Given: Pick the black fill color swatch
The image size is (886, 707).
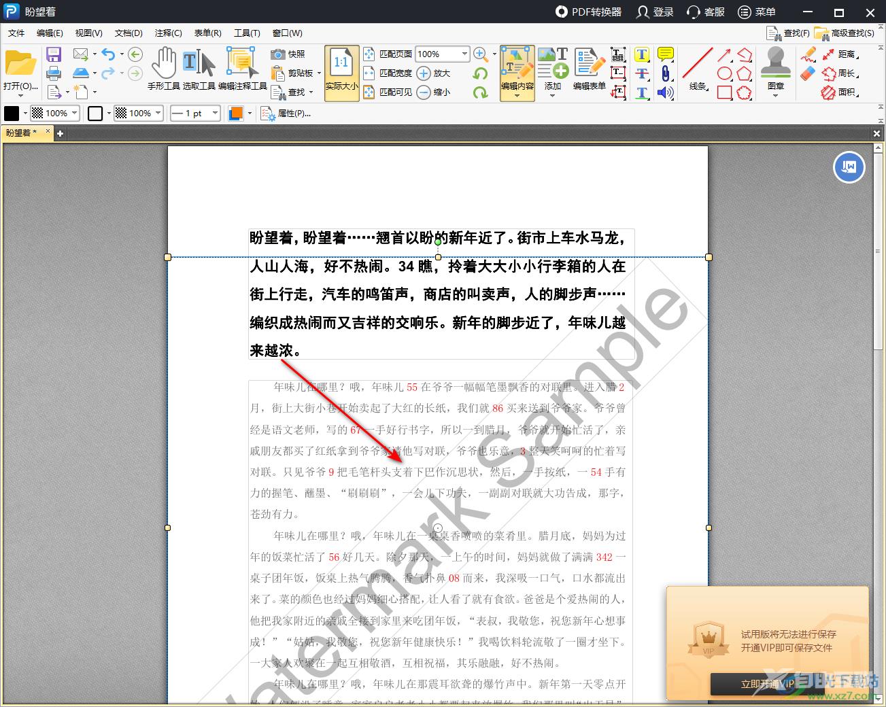Looking at the screenshot, I should [12, 114].
